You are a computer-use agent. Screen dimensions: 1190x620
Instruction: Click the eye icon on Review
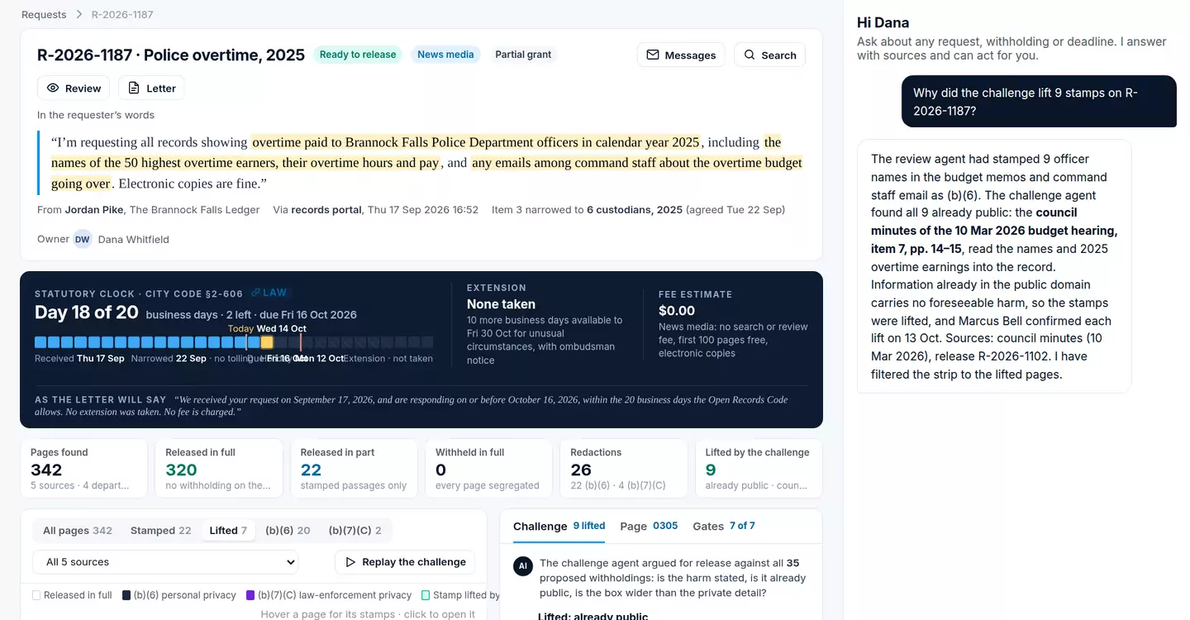[x=53, y=88]
